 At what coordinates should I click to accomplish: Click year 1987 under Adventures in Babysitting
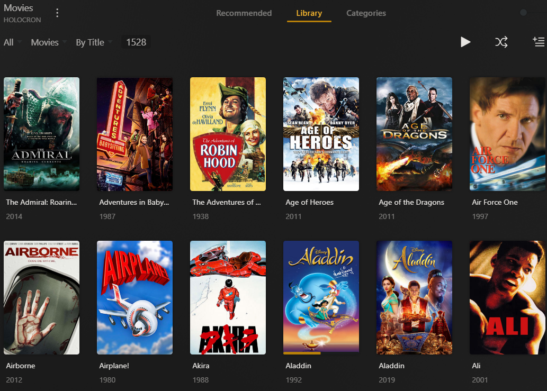107,216
